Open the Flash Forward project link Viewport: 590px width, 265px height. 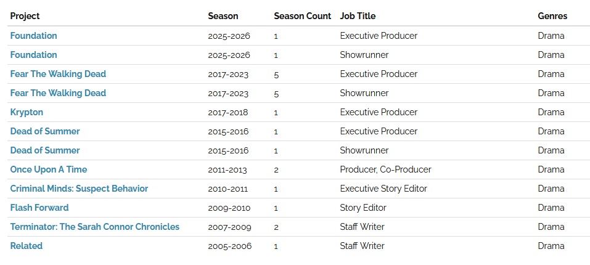point(39,208)
